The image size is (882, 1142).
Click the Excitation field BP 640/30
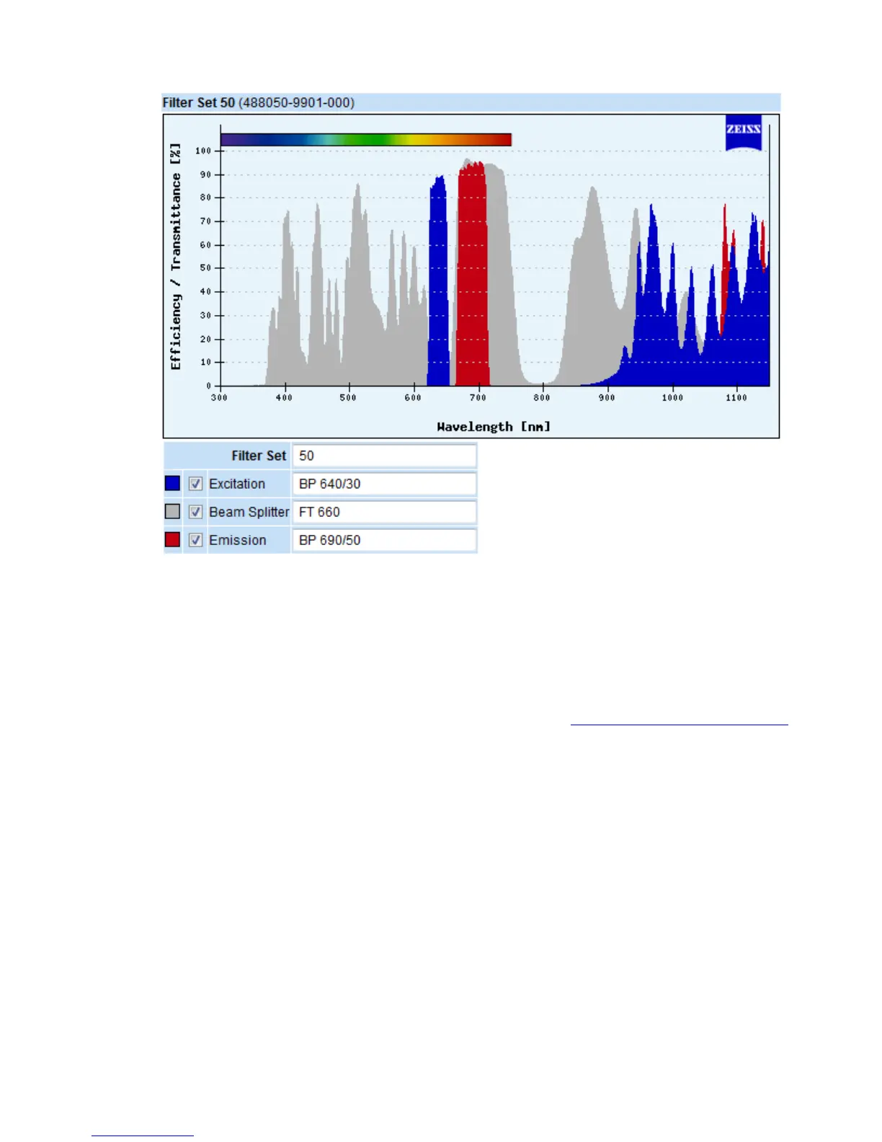coord(384,484)
